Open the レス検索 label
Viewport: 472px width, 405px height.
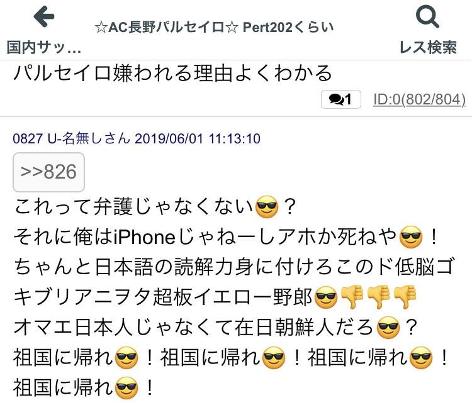428,47
